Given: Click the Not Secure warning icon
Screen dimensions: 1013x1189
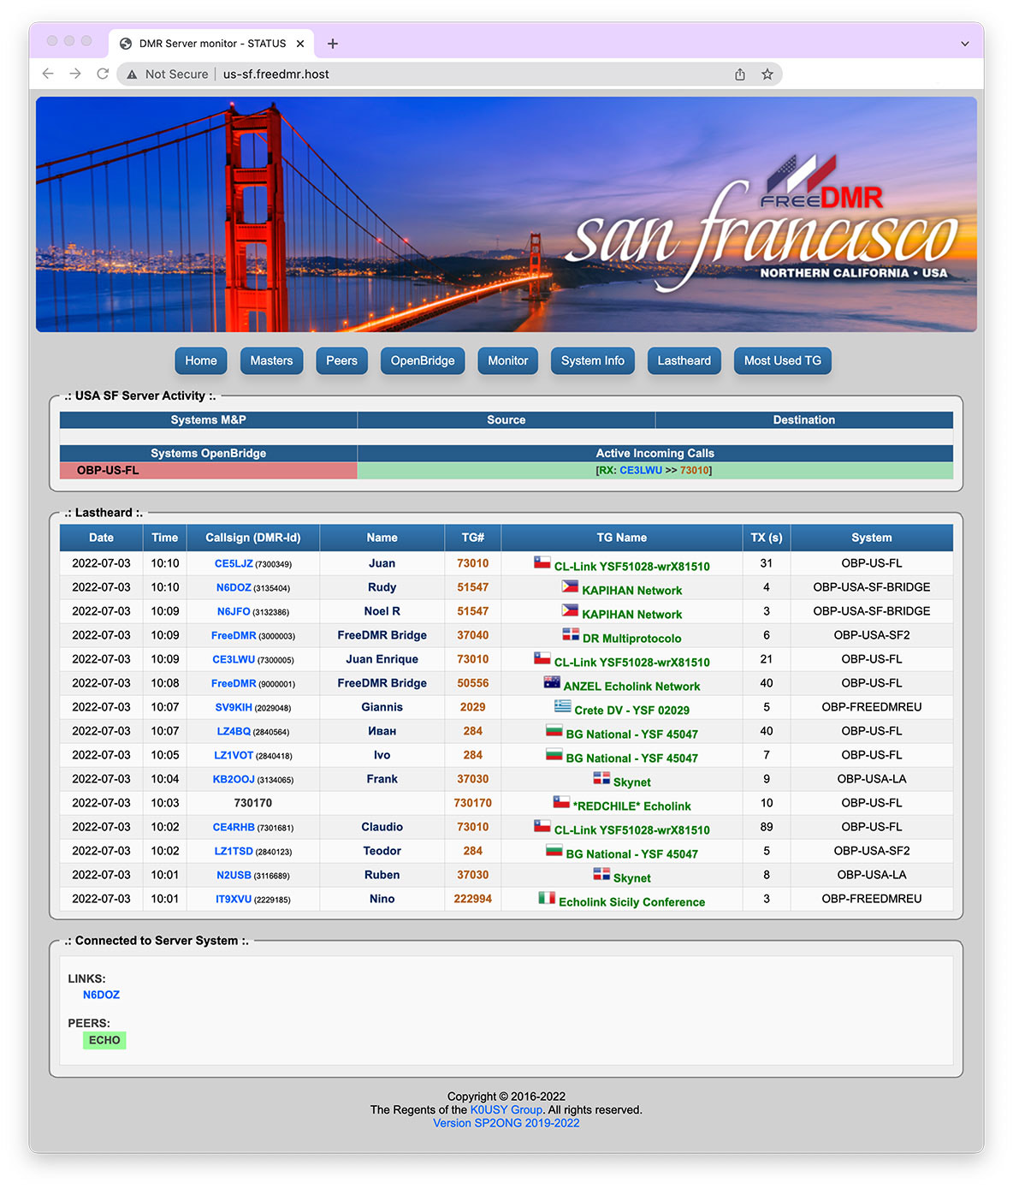Looking at the screenshot, I should coord(132,74).
